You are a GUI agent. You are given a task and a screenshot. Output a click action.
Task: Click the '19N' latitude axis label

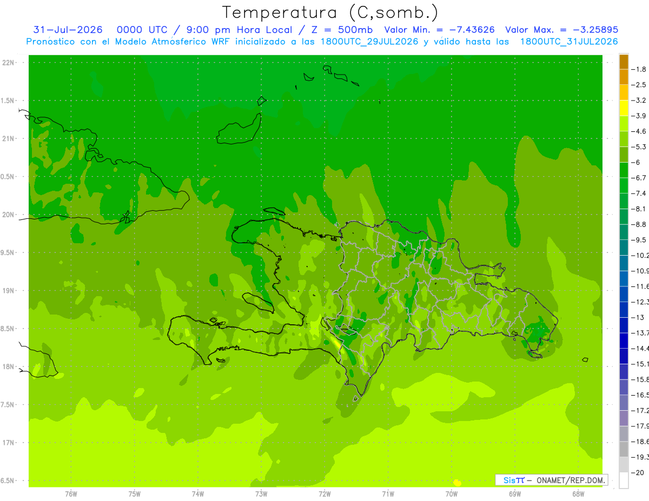coord(9,290)
